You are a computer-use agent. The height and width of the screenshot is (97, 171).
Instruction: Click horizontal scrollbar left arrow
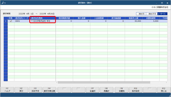point(57,82)
